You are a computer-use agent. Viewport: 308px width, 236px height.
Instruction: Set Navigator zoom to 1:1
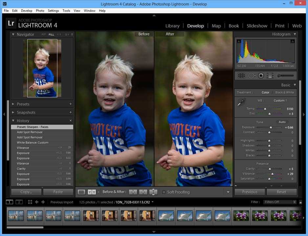(59, 35)
